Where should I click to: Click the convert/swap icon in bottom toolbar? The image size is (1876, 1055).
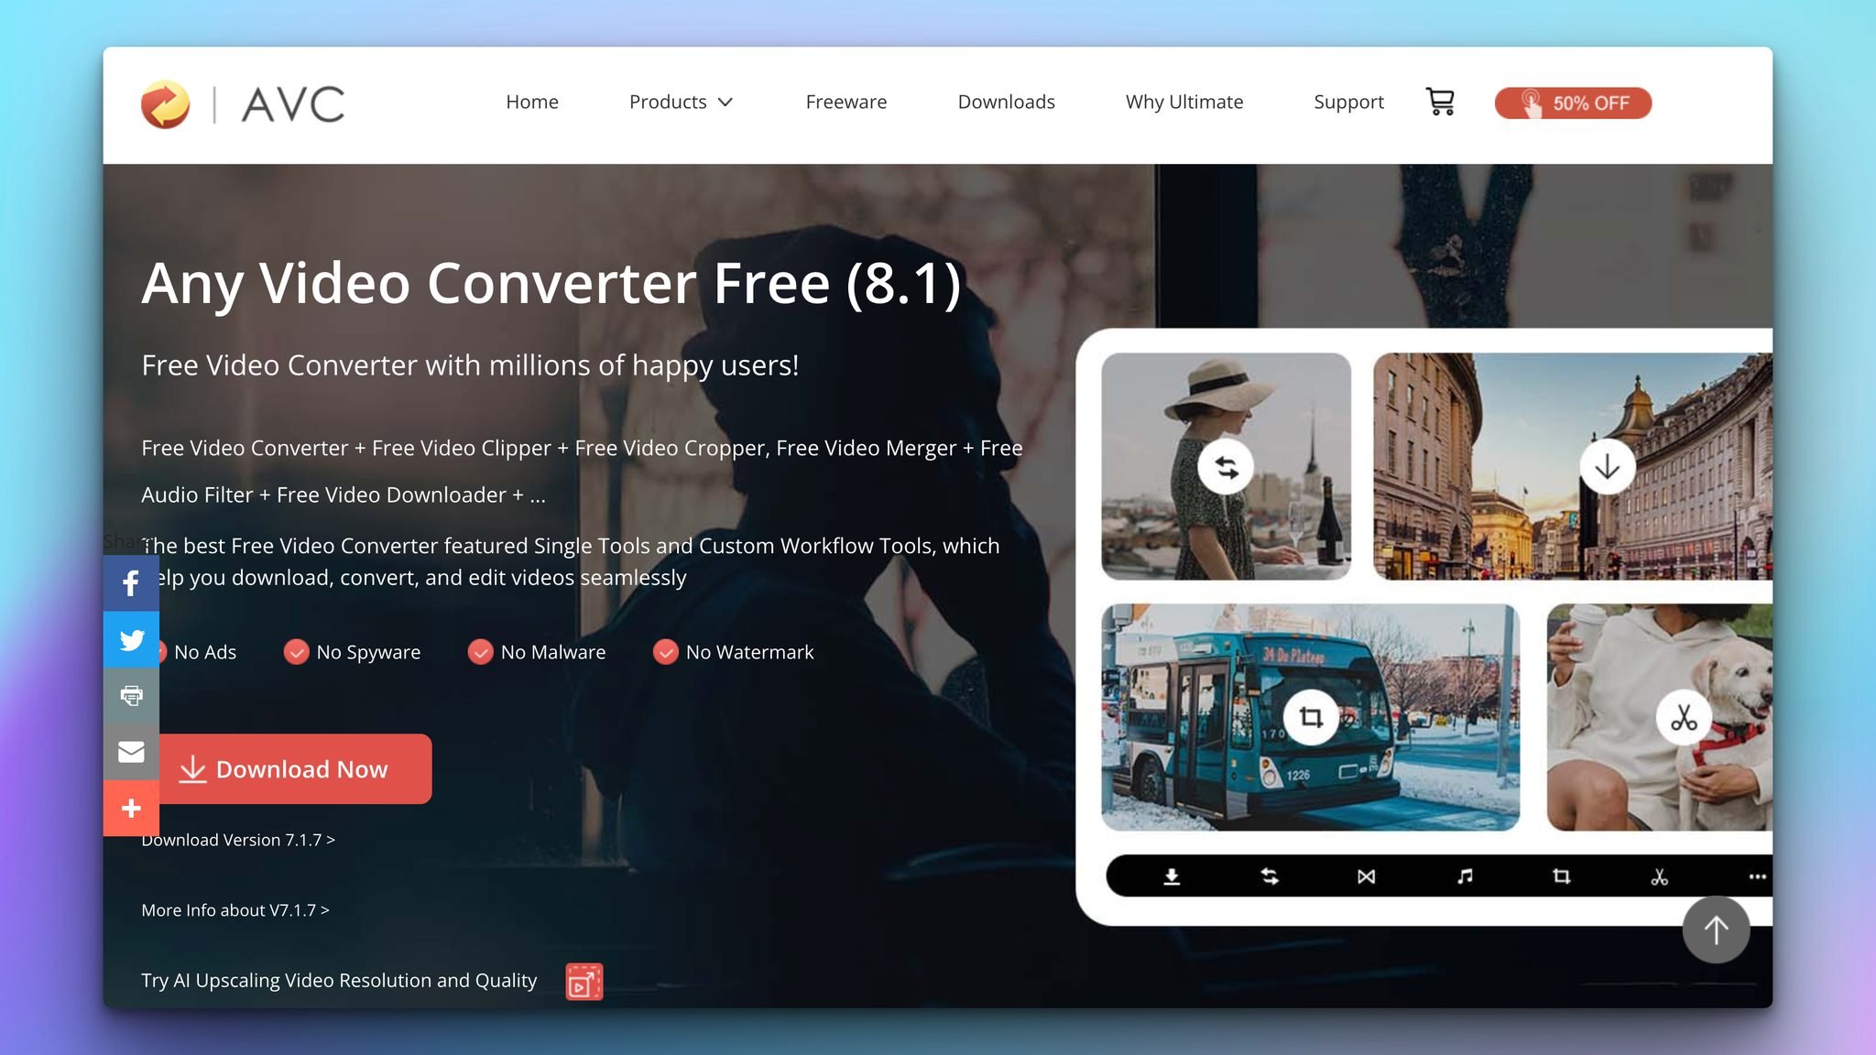1269,876
